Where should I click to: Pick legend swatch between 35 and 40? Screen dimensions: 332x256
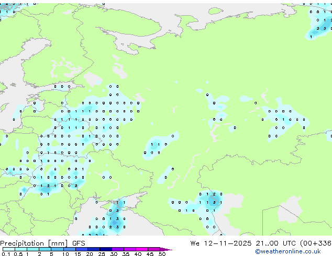tap(130, 249)
